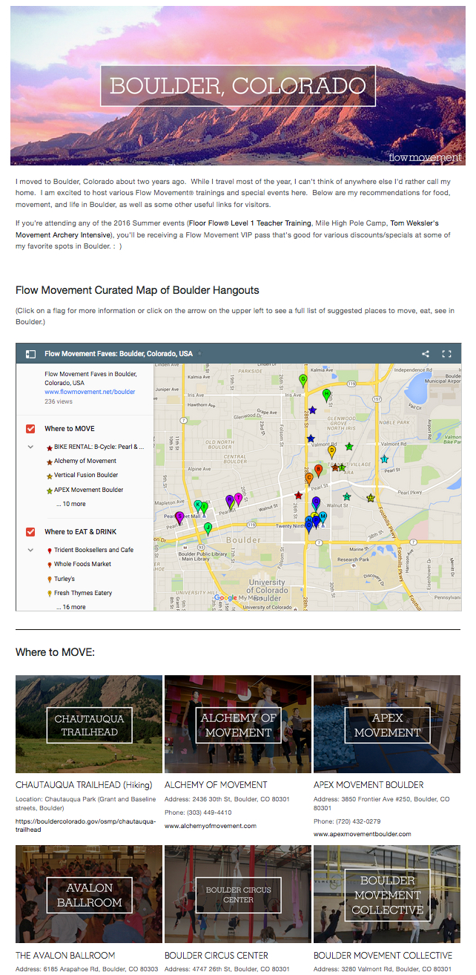The width and height of the screenshot is (476, 975).
Task: Open the www.flowmovement.net/boulder link
Action: click(90, 392)
